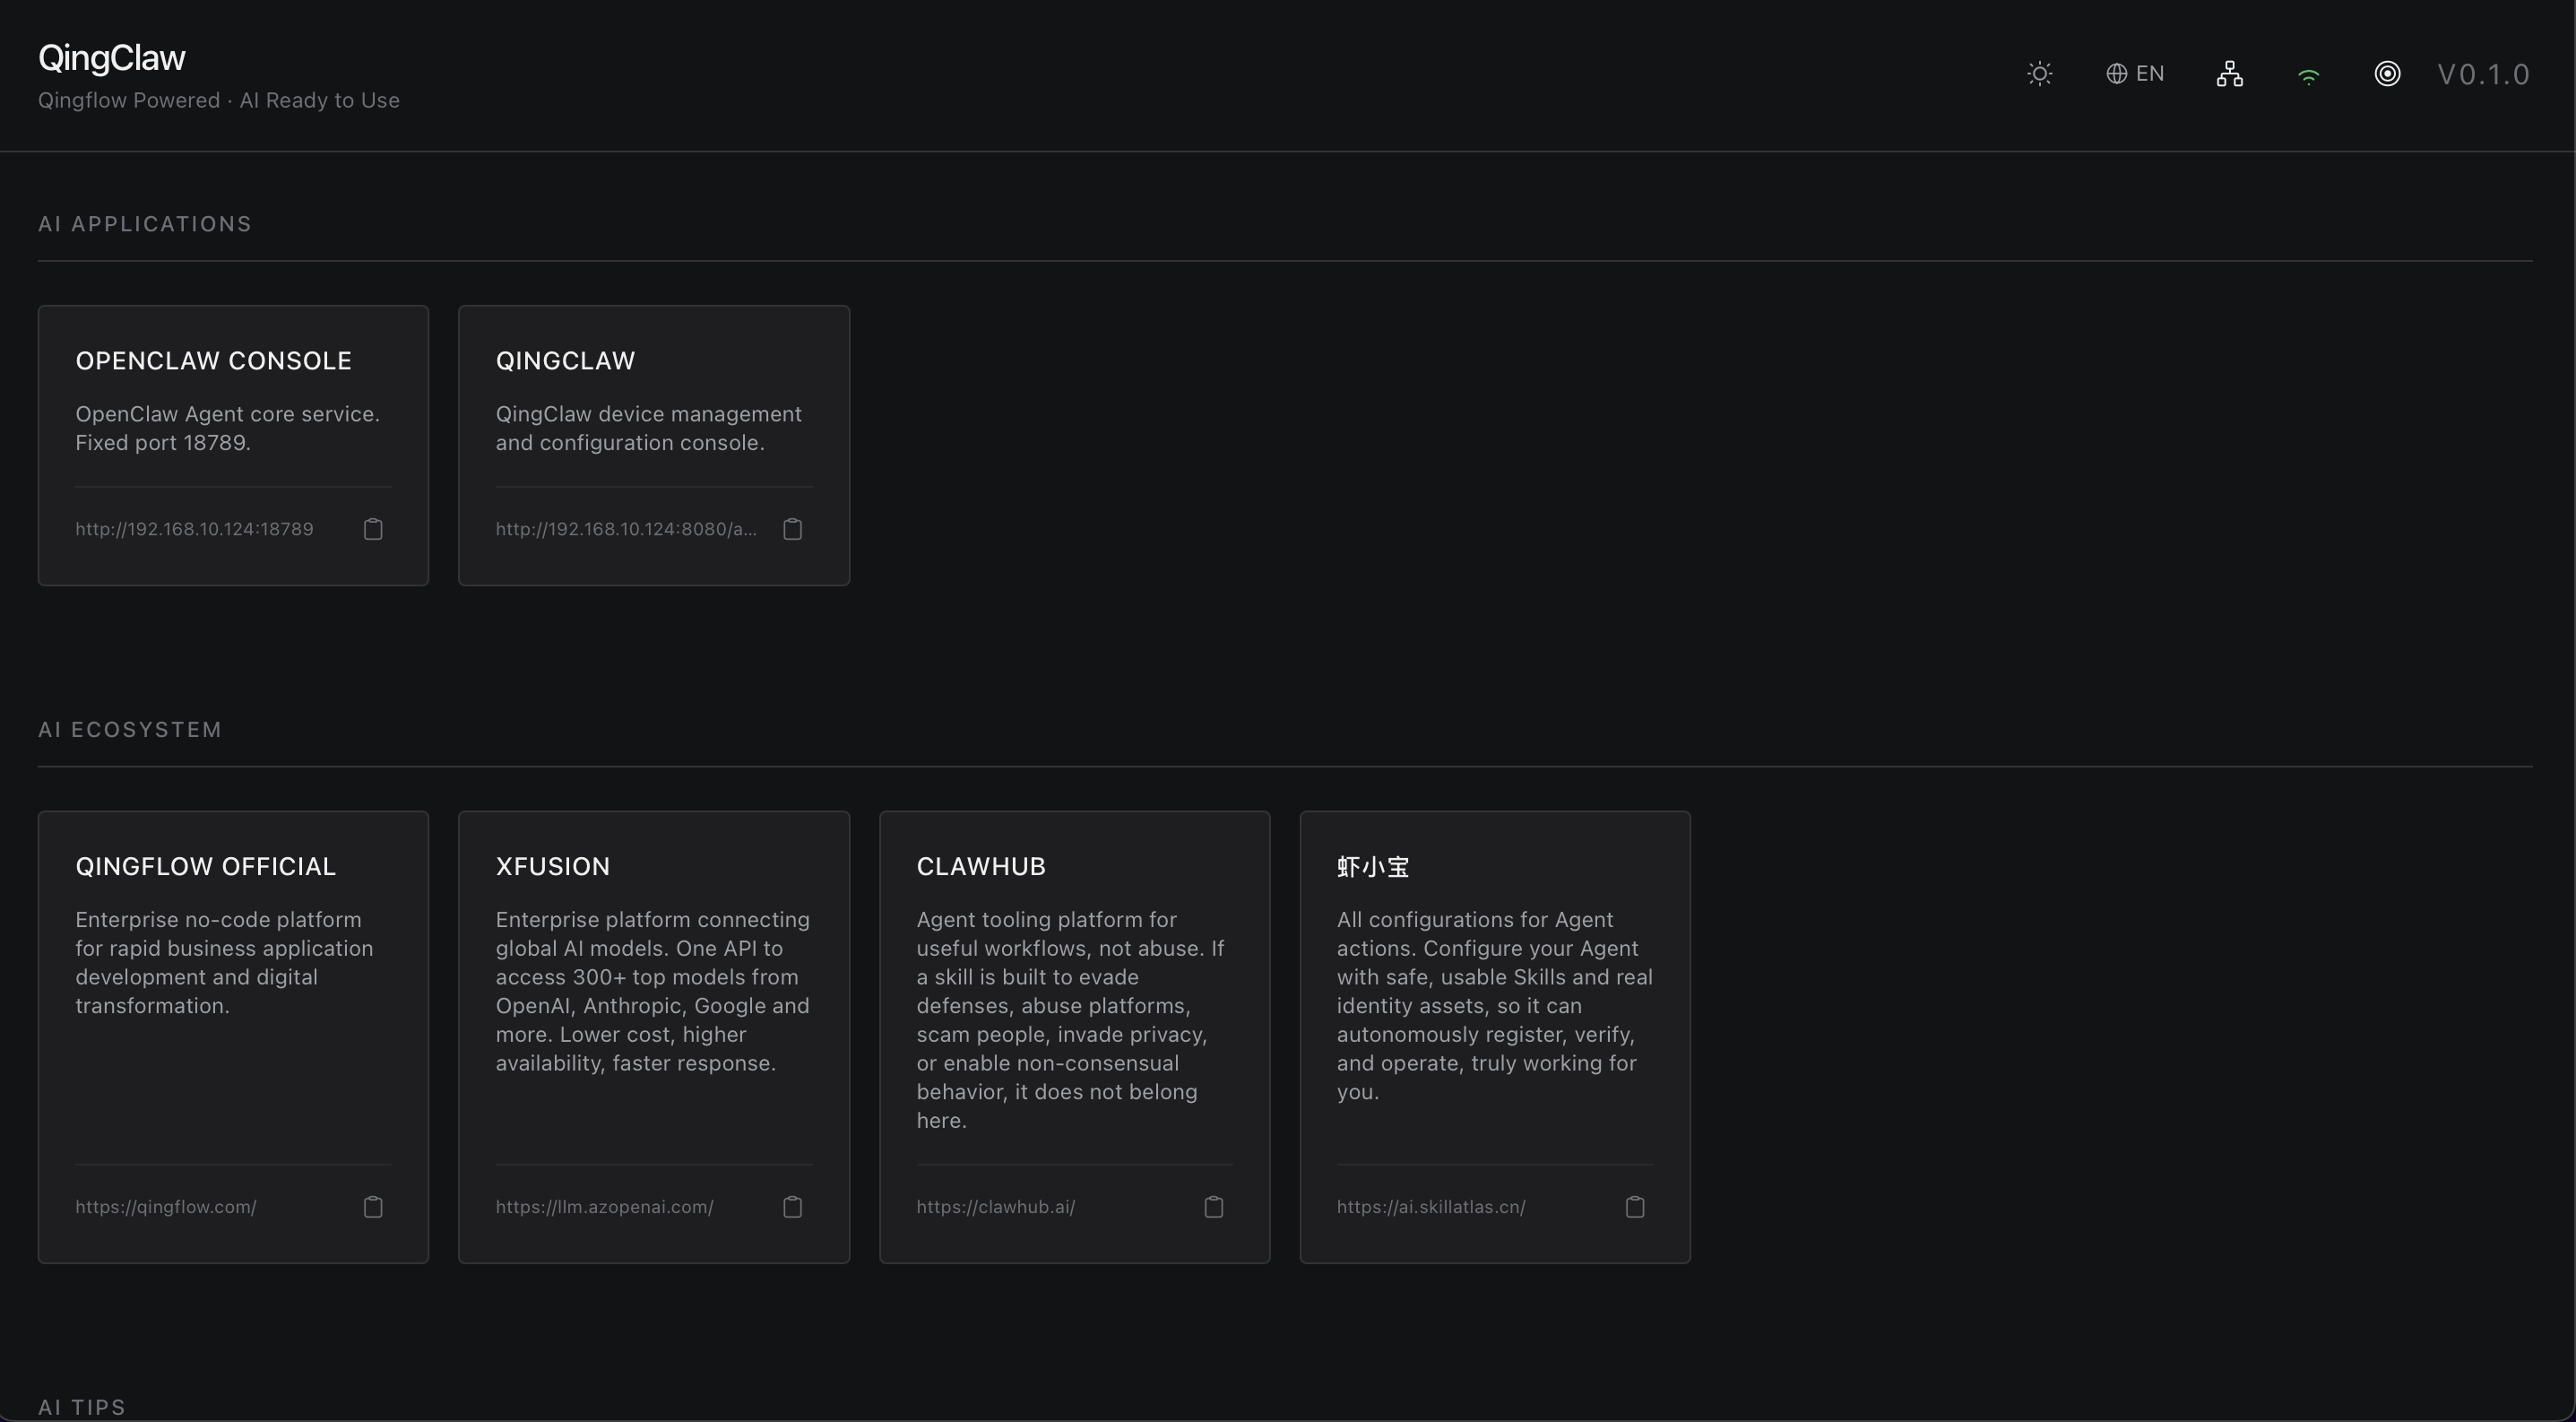Open the EN language selector
Screen dimensions: 2576x1422
[x=2135, y=74]
